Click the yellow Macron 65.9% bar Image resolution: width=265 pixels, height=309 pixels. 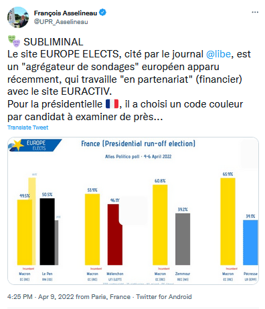(x=228, y=222)
